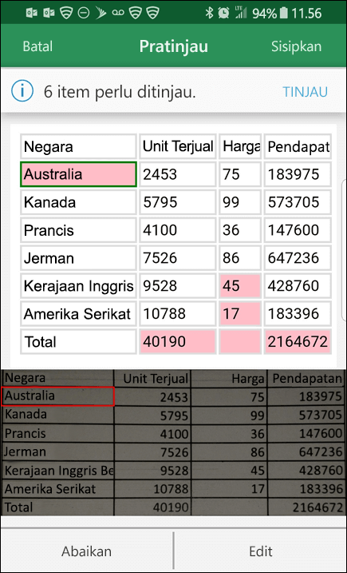Select the Negara header in preview table
The width and height of the screenshot is (347, 573).
pyautogui.click(x=78, y=146)
